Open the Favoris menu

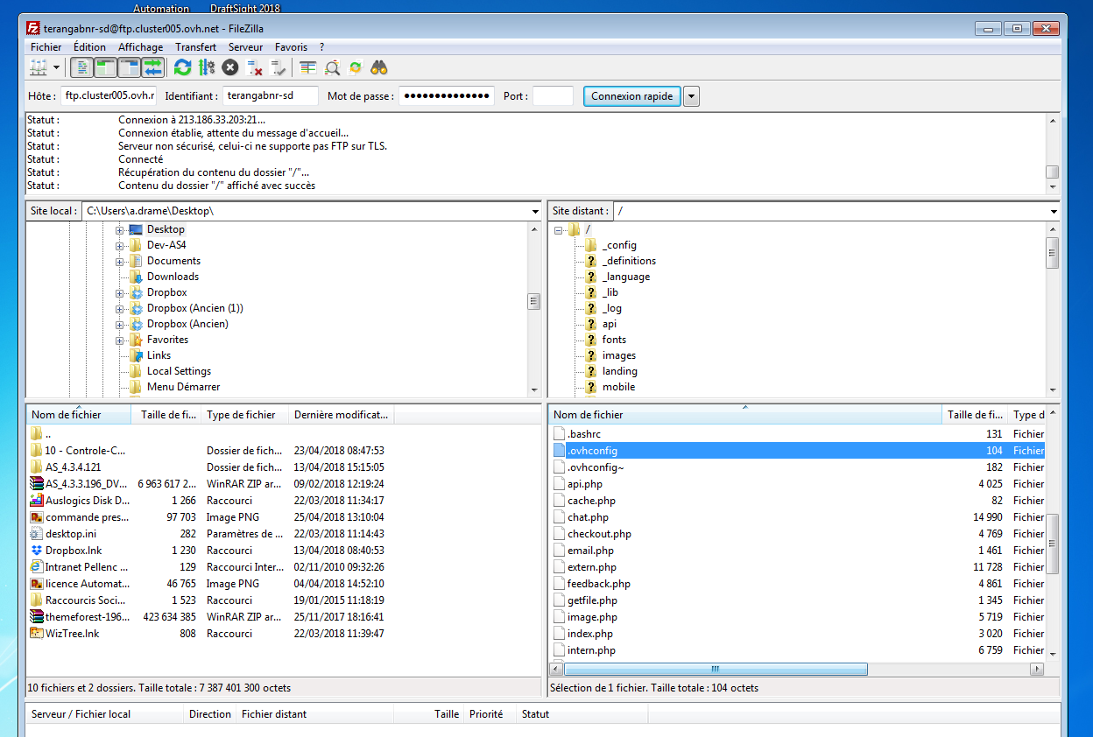tap(291, 47)
